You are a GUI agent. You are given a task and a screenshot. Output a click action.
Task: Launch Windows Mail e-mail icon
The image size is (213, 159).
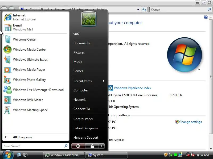(8, 28)
